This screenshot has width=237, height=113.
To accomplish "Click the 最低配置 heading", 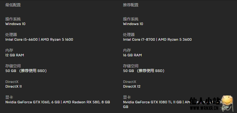I will tap(13, 5).
